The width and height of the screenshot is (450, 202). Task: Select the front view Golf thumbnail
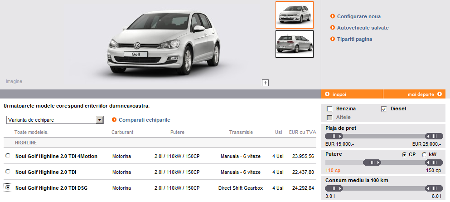295,15
